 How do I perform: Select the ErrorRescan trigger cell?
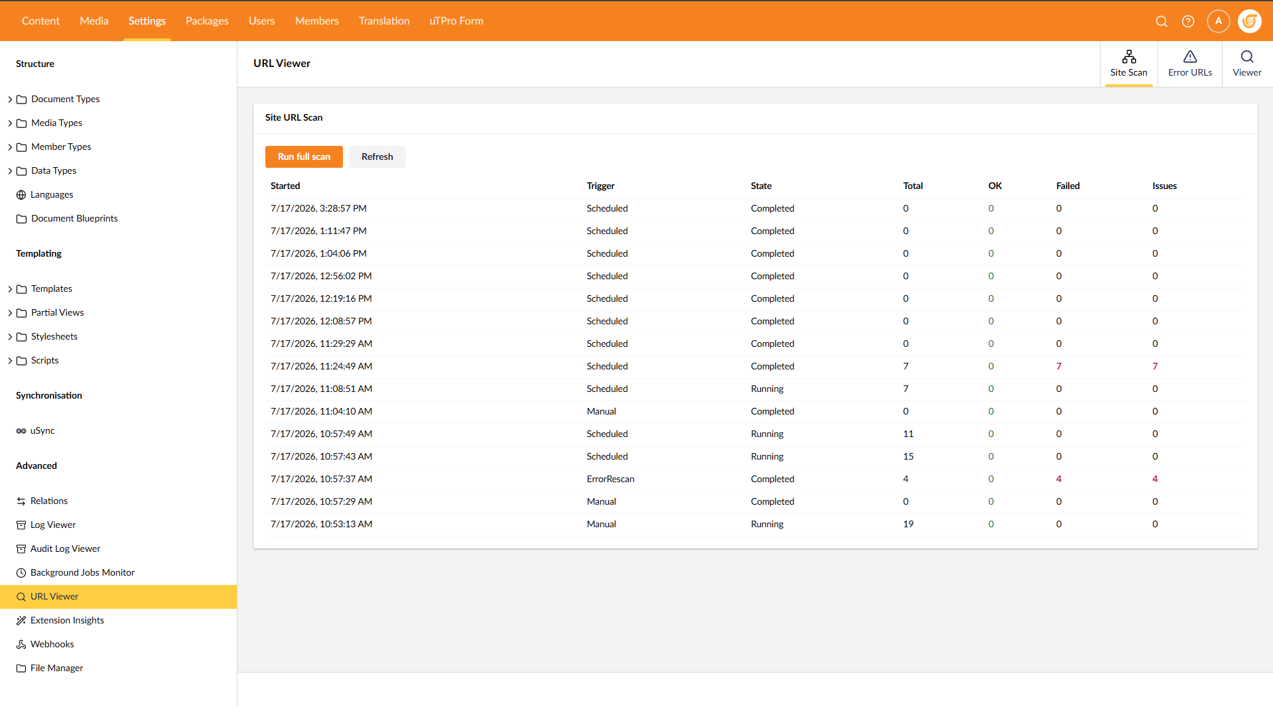(610, 479)
